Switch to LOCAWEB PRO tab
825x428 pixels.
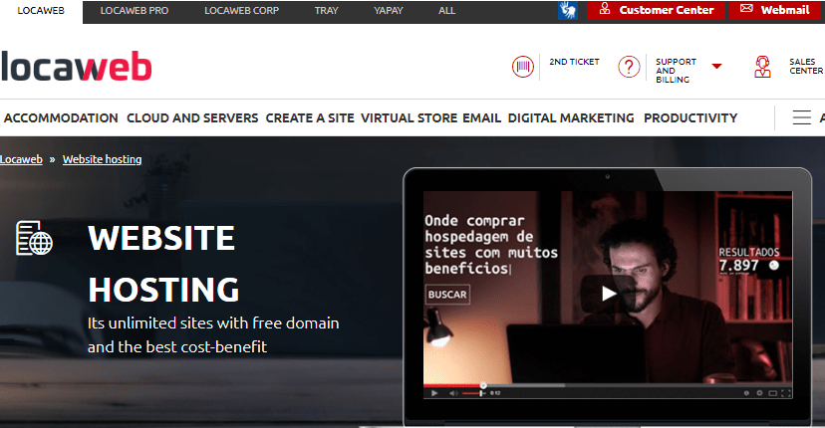[135, 11]
